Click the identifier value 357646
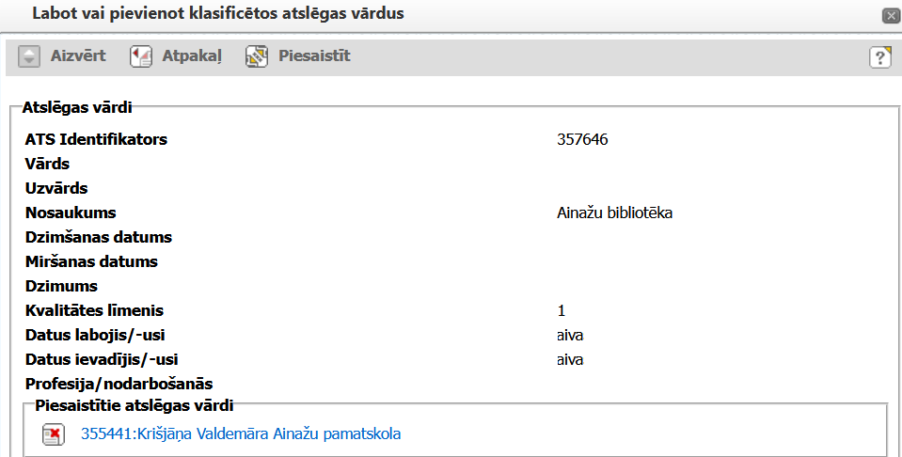This screenshot has width=902, height=457. (582, 140)
